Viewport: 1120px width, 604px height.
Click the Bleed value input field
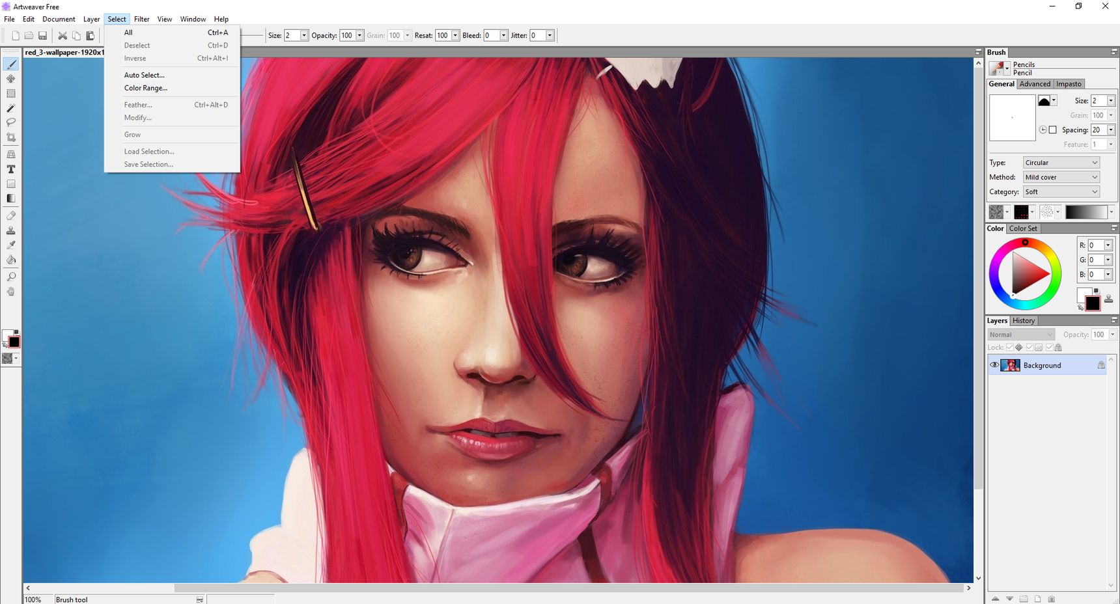[491, 36]
